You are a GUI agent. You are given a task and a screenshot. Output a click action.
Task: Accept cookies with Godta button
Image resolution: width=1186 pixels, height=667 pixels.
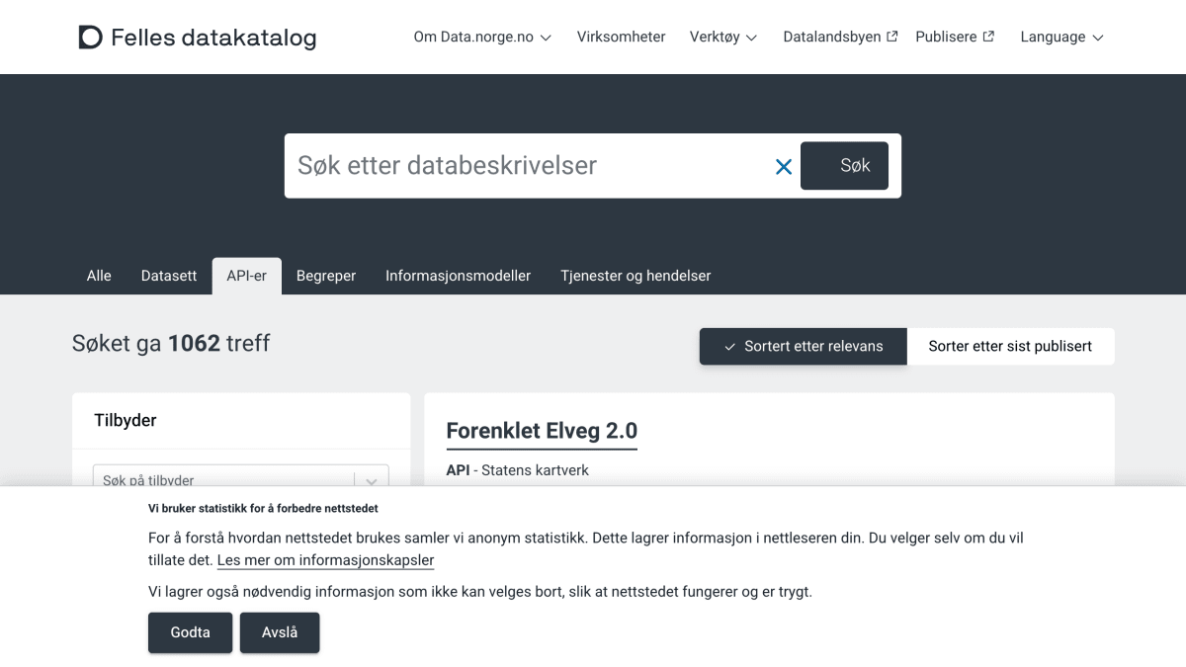[190, 632]
